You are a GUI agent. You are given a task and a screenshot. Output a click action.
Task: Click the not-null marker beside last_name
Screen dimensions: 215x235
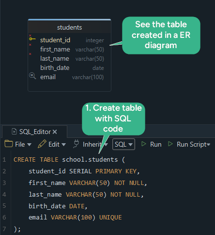[30, 54]
